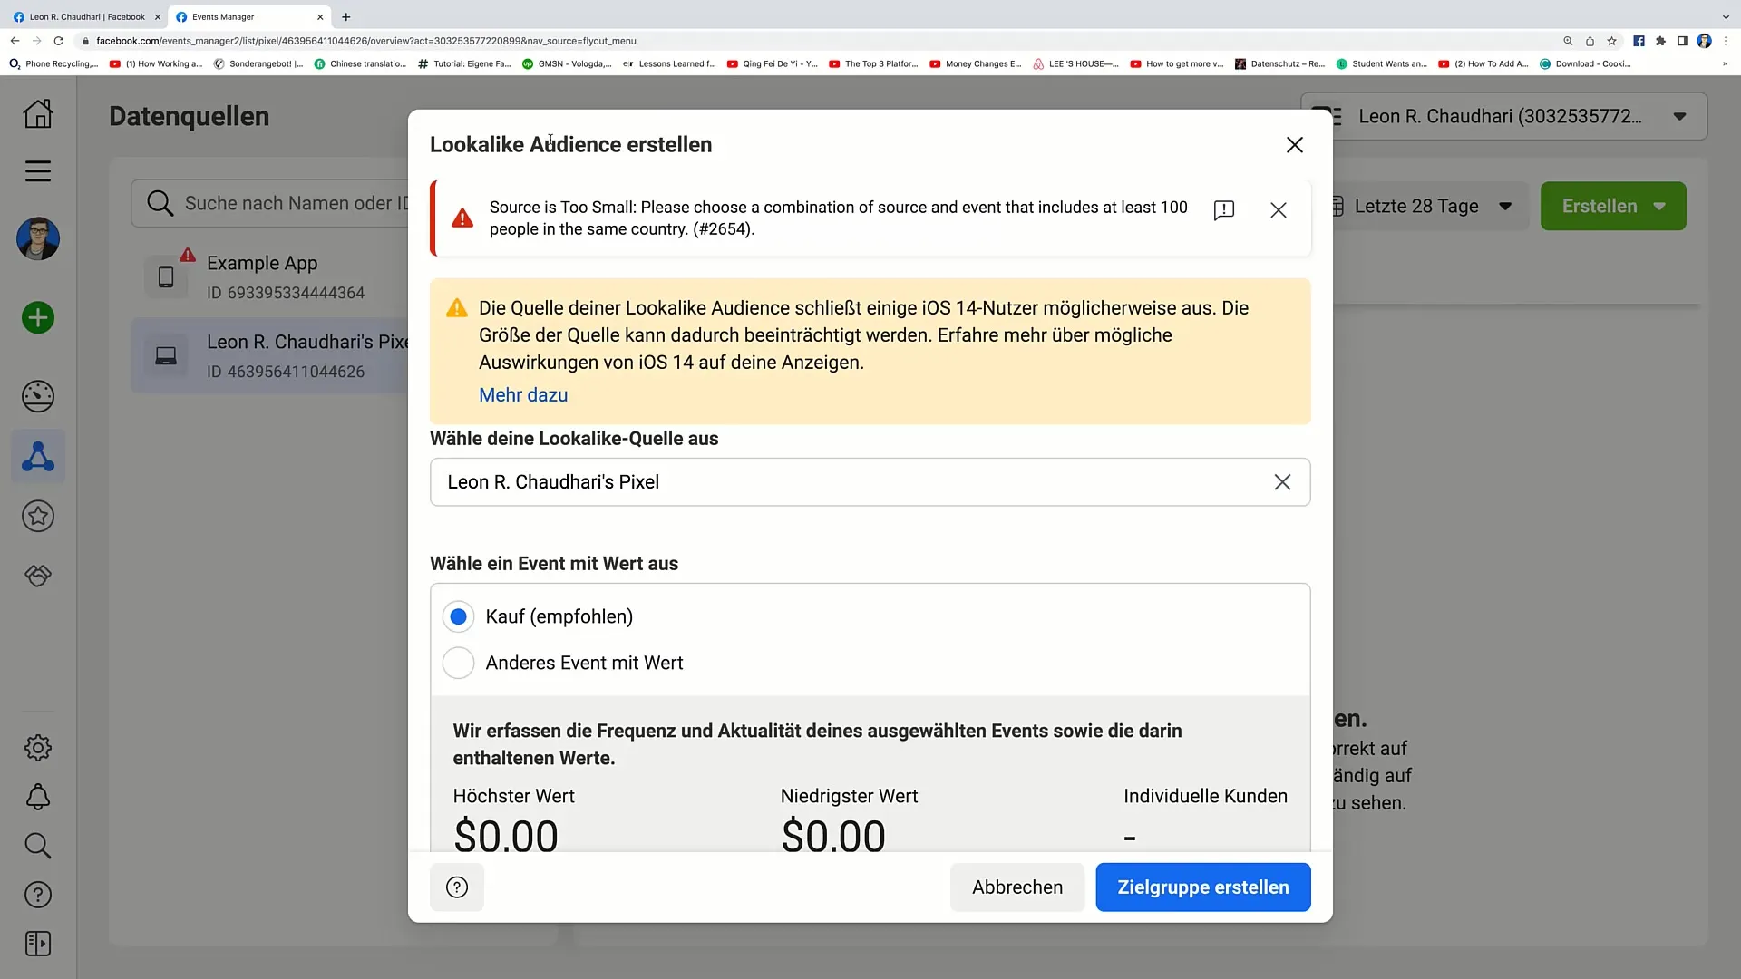
Task: Expand the Leon R. Chaudhari account dropdown
Action: pos(1682,116)
